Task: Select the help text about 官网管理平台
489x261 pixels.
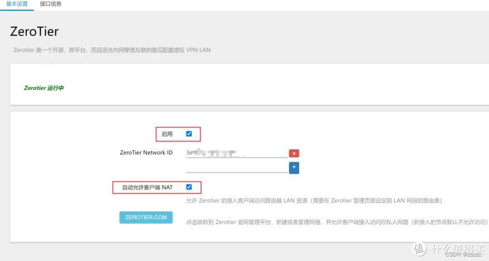Action: click(x=337, y=223)
